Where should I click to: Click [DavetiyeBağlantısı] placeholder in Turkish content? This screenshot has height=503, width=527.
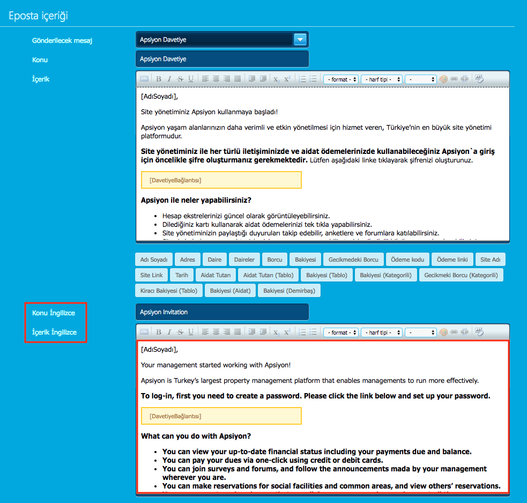point(221,180)
